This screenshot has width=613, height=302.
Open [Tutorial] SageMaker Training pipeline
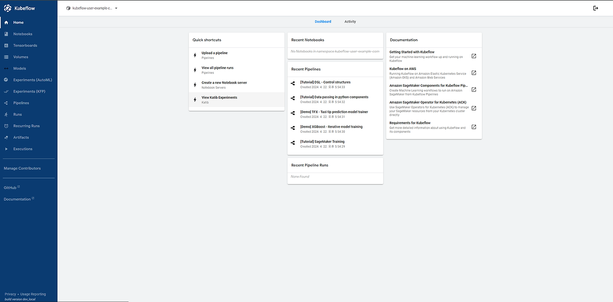coord(335,144)
